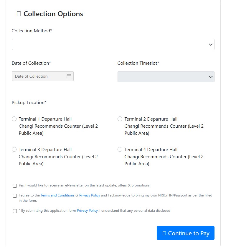Choose Terminal 4 Departure Hall pickup
The height and width of the screenshot is (250, 231).
120,149
